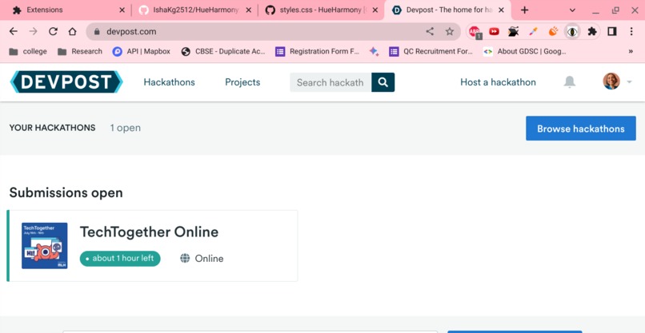Screen dimensions: 645x333
Task: Open the orange cookie extension
Action: (x=553, y=32)
